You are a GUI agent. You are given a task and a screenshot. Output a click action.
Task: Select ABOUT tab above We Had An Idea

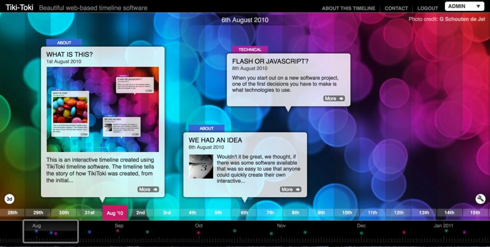(206, 128)
